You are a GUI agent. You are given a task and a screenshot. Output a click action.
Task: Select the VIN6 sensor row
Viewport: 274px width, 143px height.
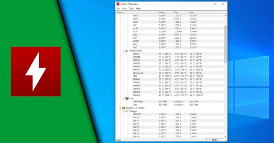(170, 44)
